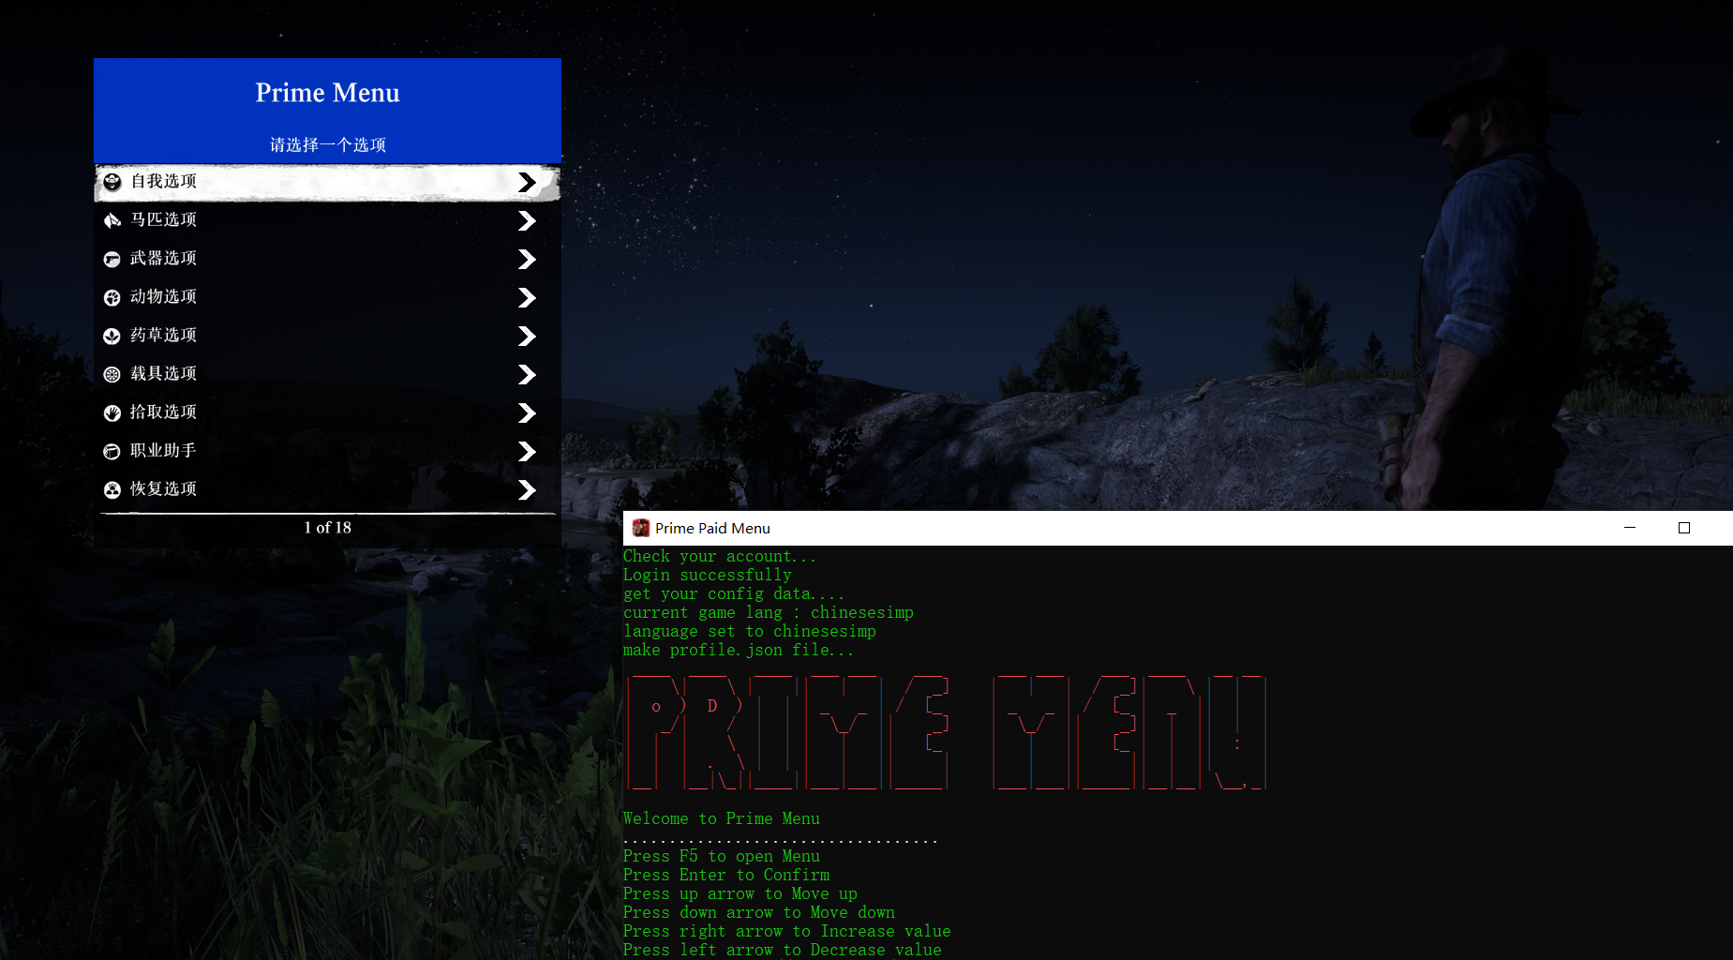
Task: Select the 武器选项 menu entry
Action: 327,259
